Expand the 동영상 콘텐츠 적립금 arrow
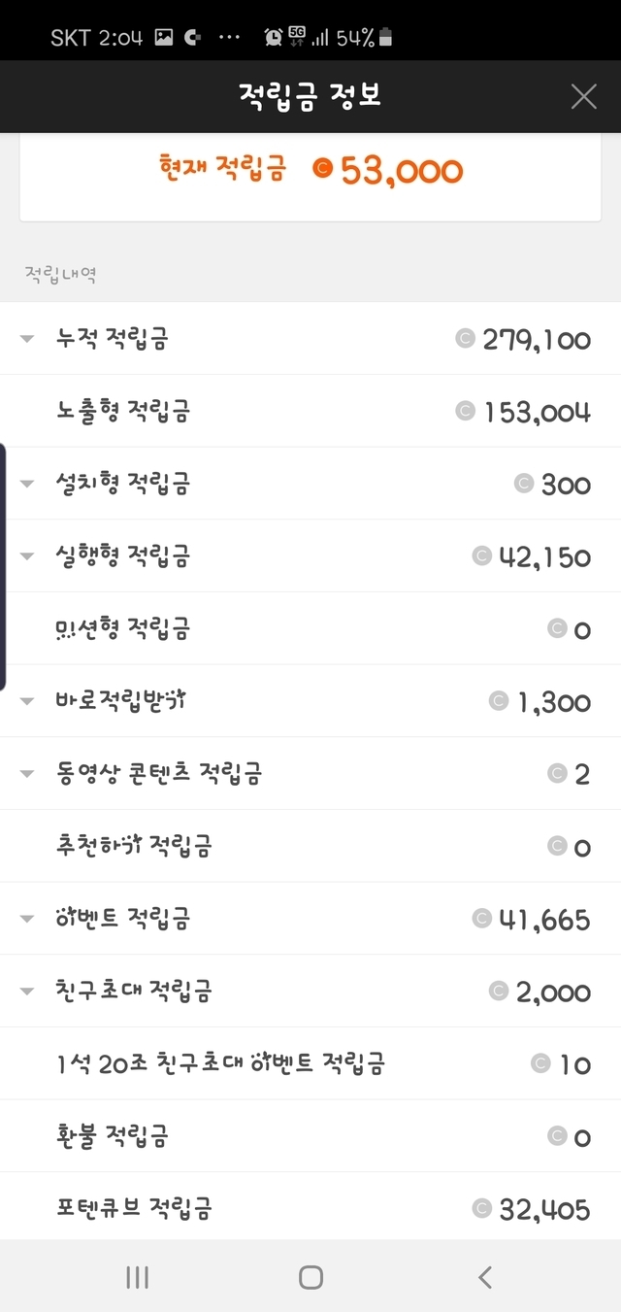Image resolution: width=621 pixels, height=1312 pixels. [27, 774]
